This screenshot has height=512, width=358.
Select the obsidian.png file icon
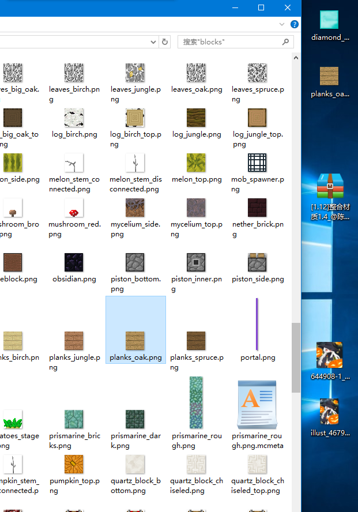coord(74,262)
